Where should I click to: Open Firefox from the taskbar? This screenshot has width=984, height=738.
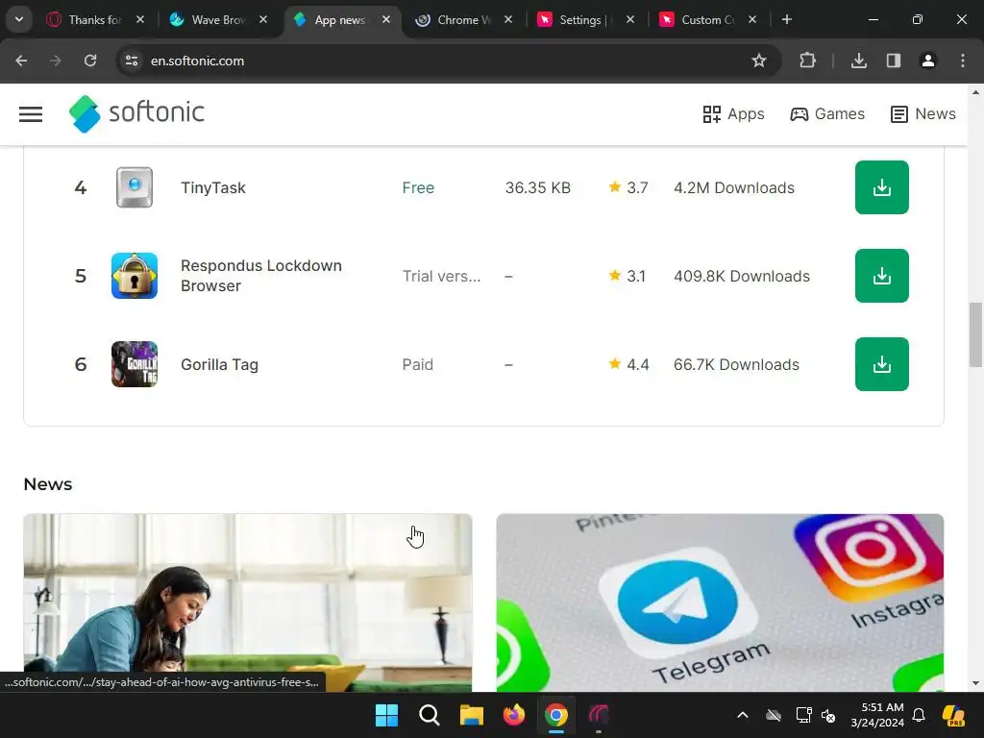[x=514, y=715]
